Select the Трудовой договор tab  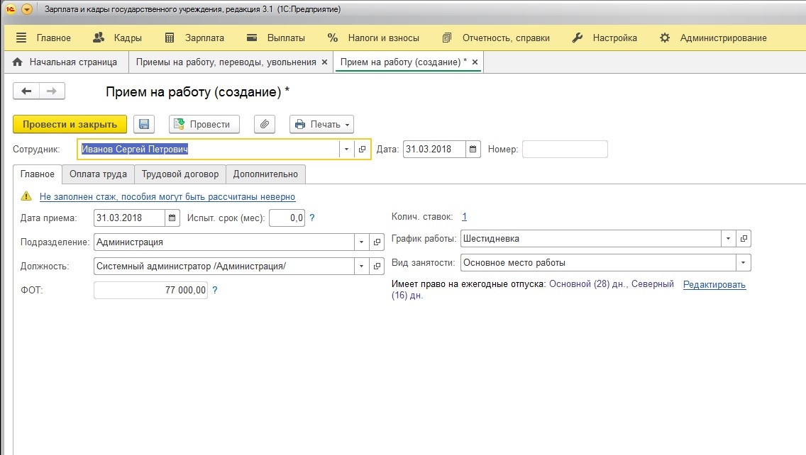tap(180, 174)
